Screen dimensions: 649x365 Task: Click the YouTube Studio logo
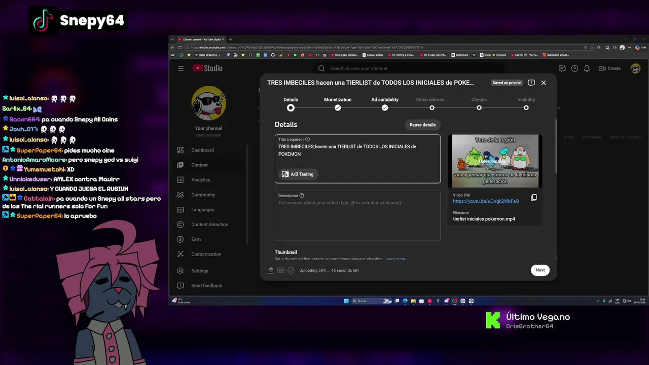207,68
